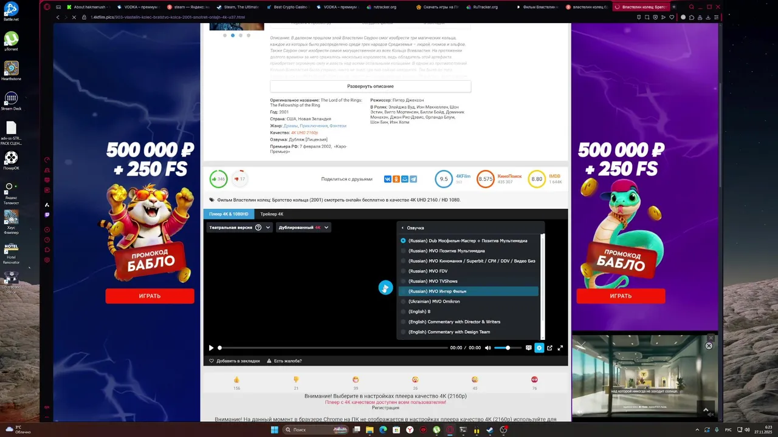Screen dimensions: 778x437
Task: Expand the Дублированный 4K dropdown
Action: pos(304,228)
